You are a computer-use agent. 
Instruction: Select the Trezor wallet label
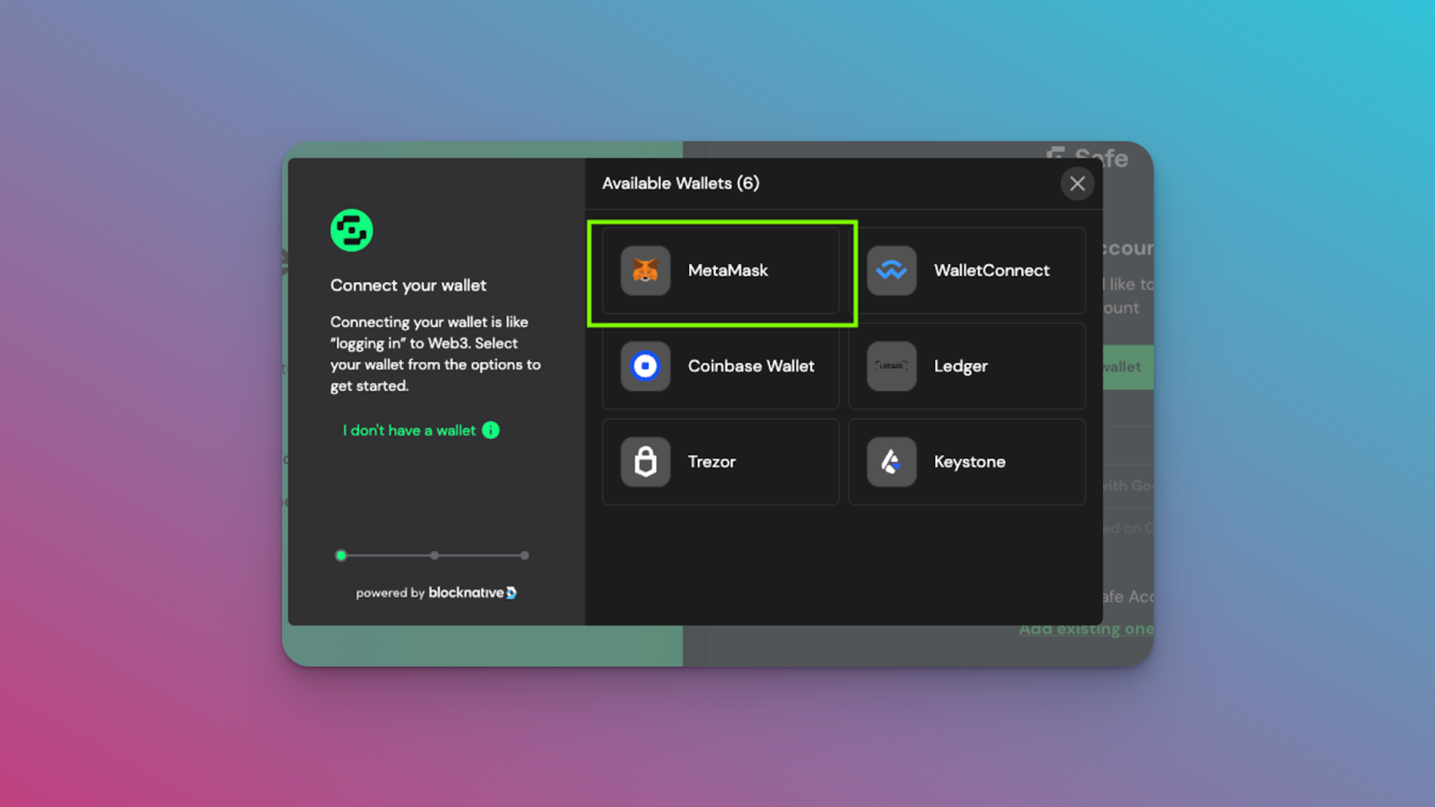point(712,462)
